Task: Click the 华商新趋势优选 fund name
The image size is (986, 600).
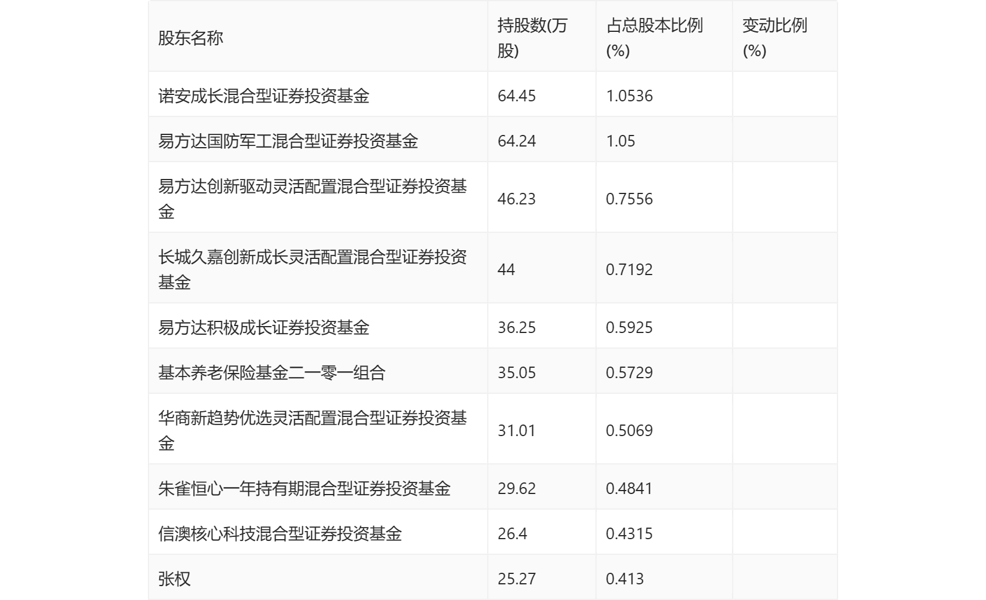Action: [x=313, y=430]
